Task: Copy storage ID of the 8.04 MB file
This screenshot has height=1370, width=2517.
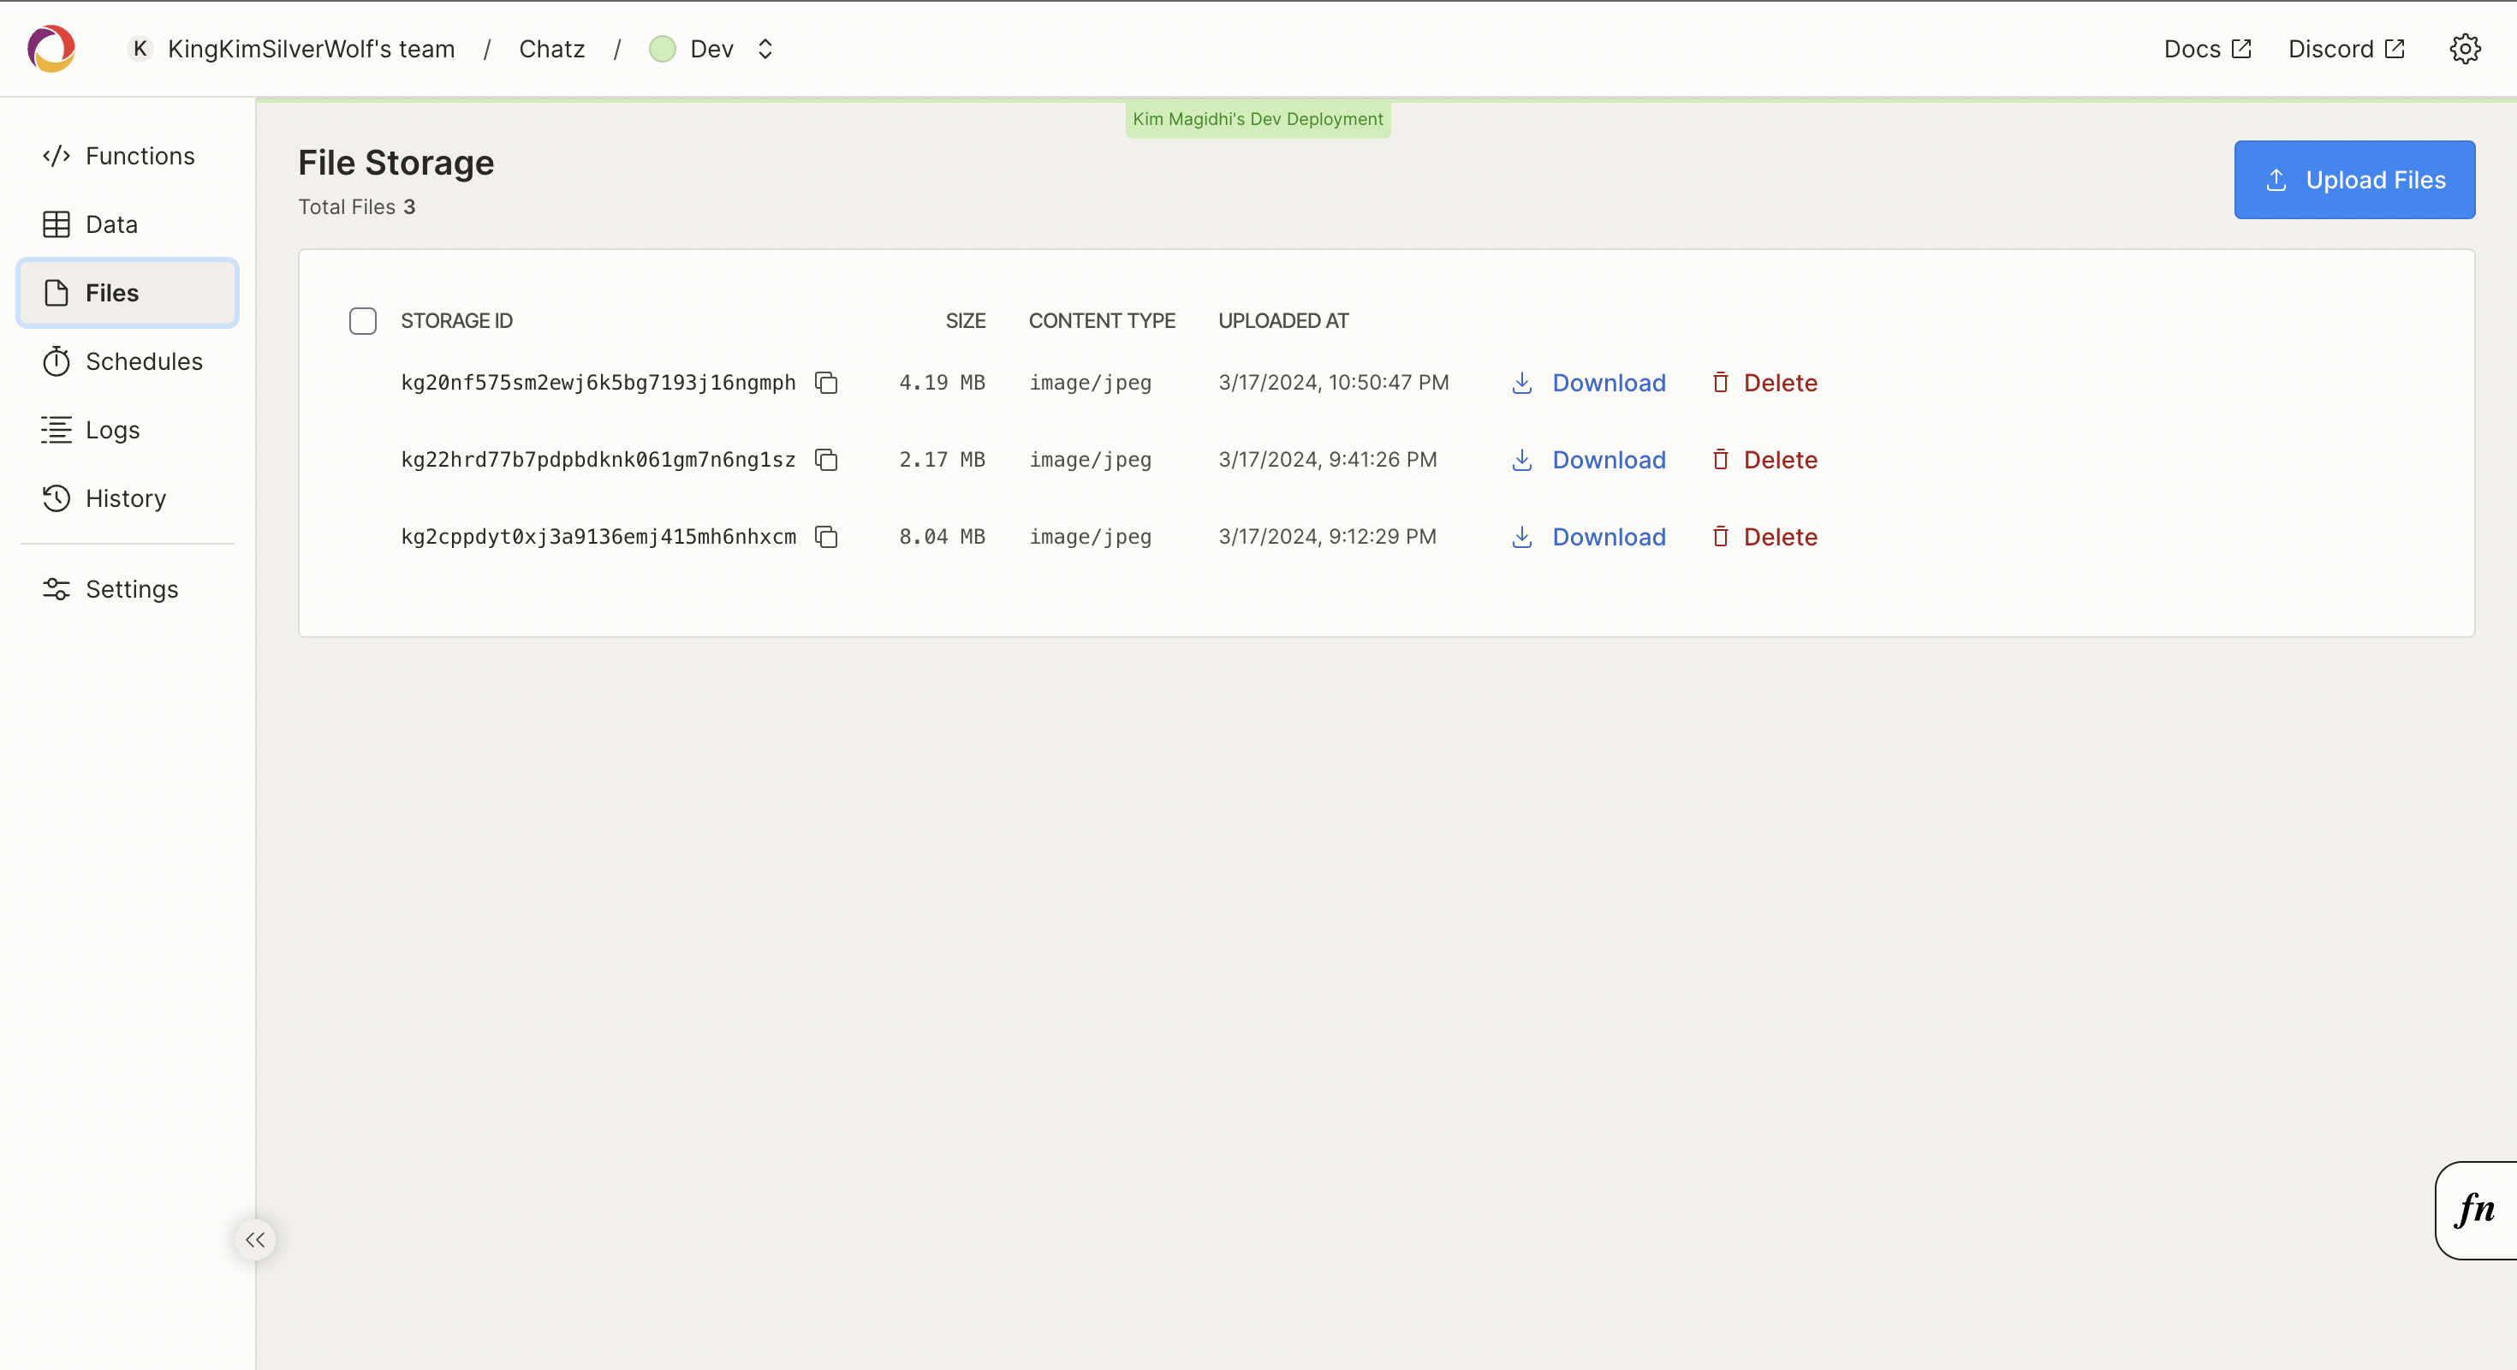Action: point(825,538)
